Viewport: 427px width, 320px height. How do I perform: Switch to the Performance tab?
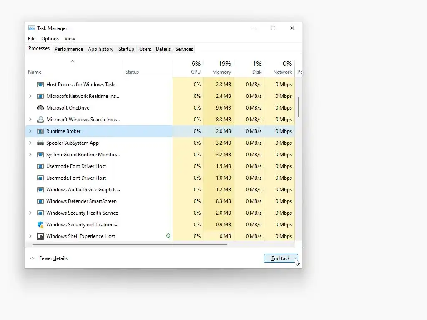coord(69,49)
